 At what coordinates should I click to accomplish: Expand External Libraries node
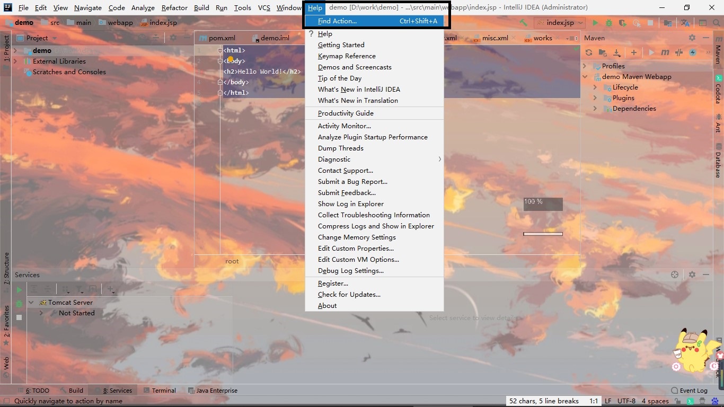coord(15,61)
